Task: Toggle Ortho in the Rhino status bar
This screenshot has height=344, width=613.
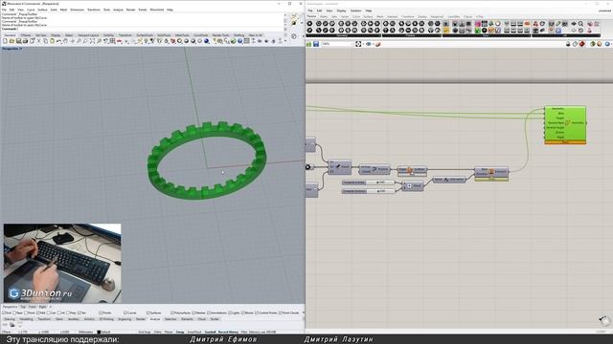Action: pos(157,332)
